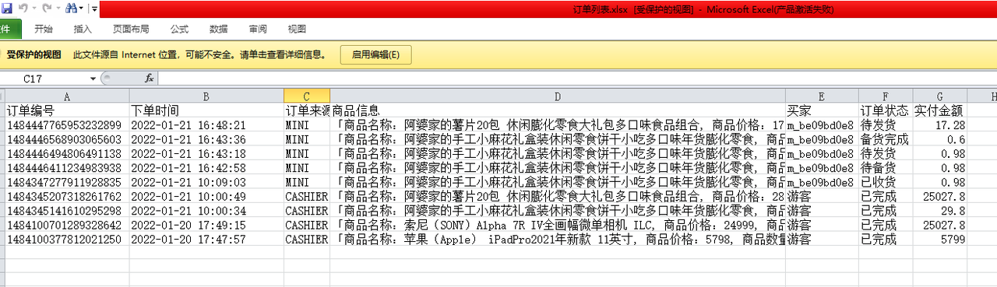Image resolution: width=997 pixels, height=287 pixels.
Task: Expand the Undo history dropdown arrow
Action: click(34, 9)
